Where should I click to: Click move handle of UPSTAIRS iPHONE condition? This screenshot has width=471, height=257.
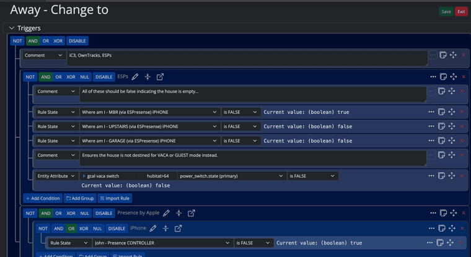[x=451, y=126]
